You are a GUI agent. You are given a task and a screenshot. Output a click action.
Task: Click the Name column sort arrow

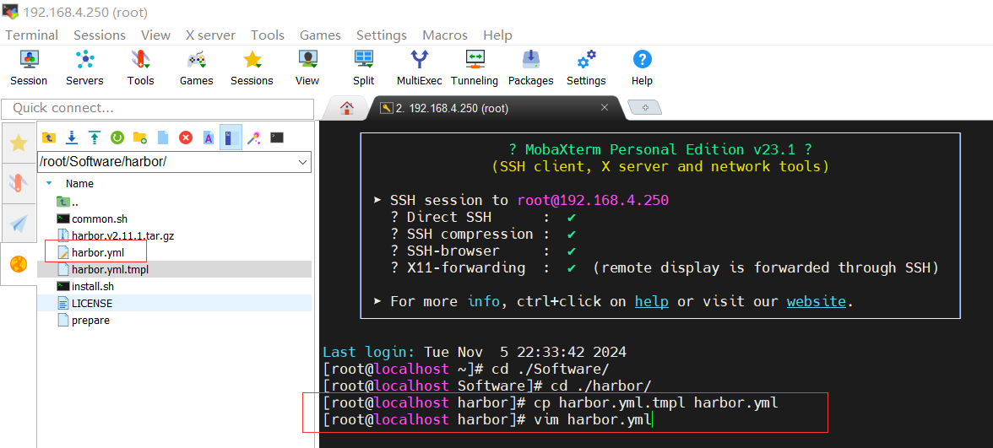click(x=49, y=183)
